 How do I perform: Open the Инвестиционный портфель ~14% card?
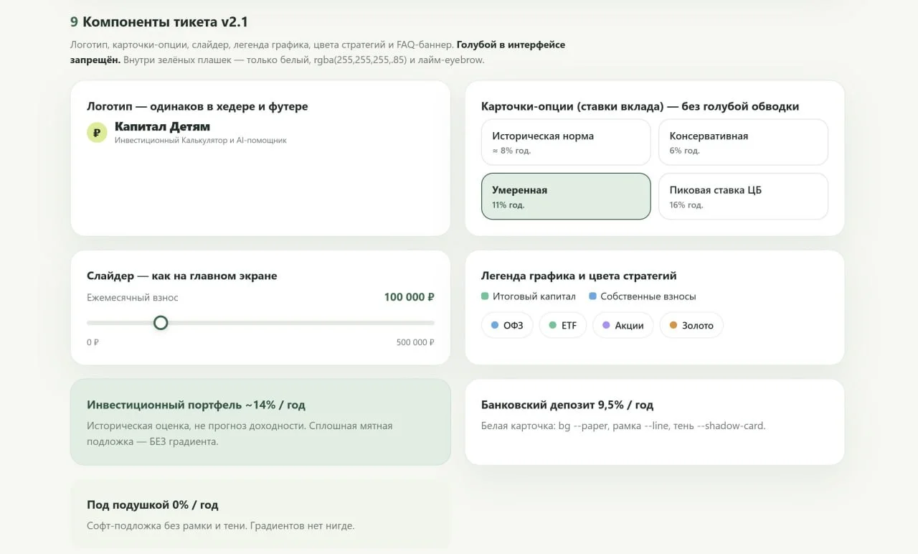click(260, 422)
